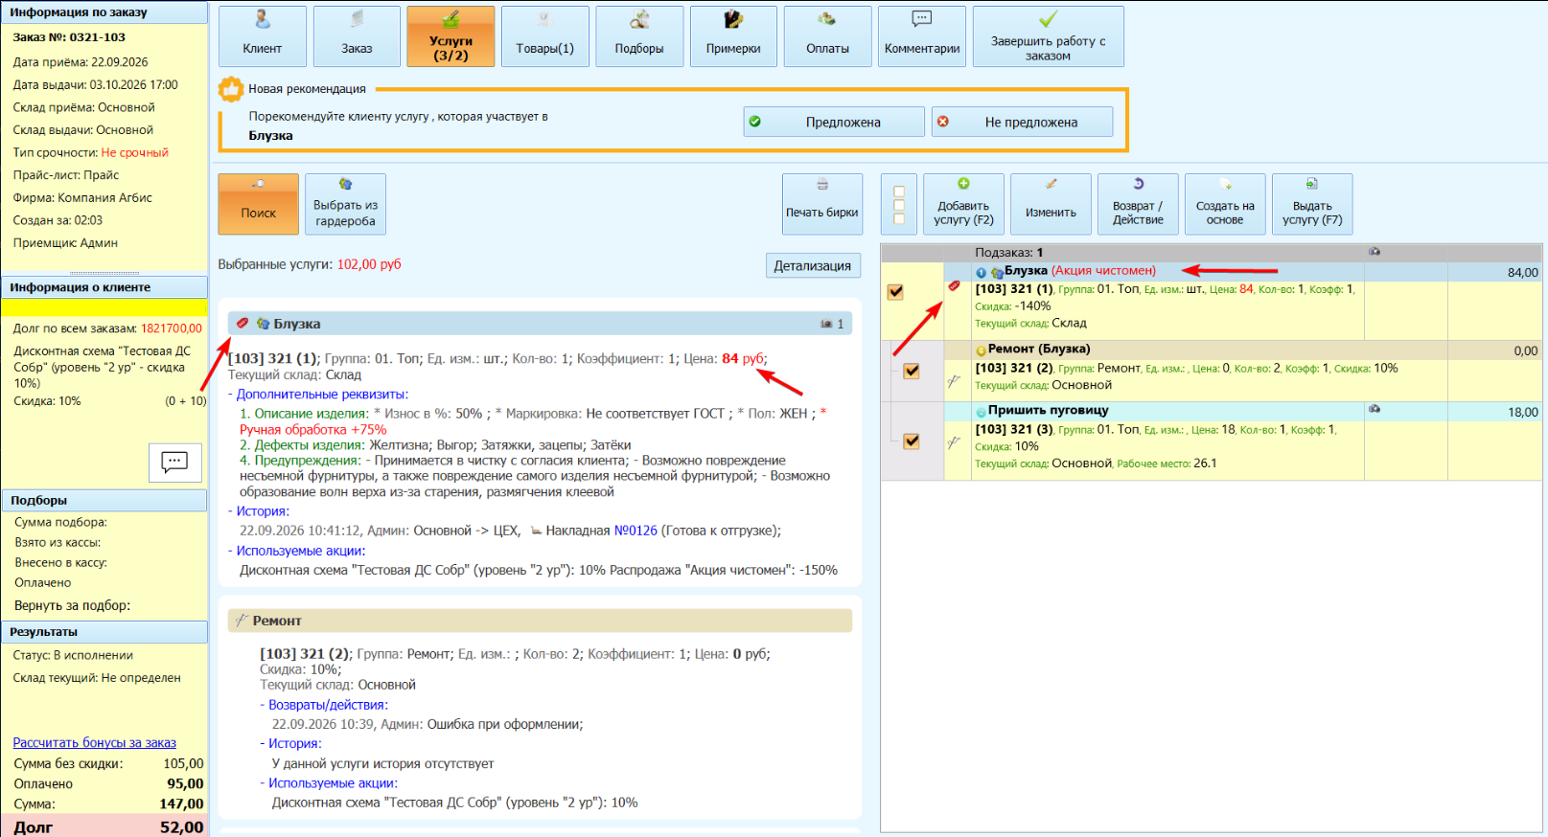Screen dimensions: 1548x837
Task: Click Возврат / Действие button
Action: click(1139, 204)
